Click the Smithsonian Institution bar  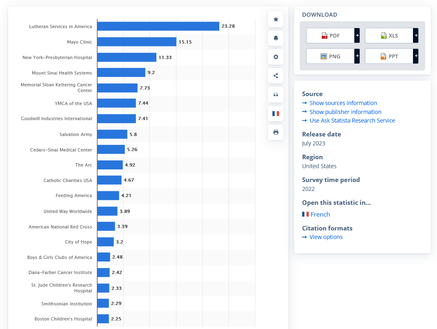[103, 303]
